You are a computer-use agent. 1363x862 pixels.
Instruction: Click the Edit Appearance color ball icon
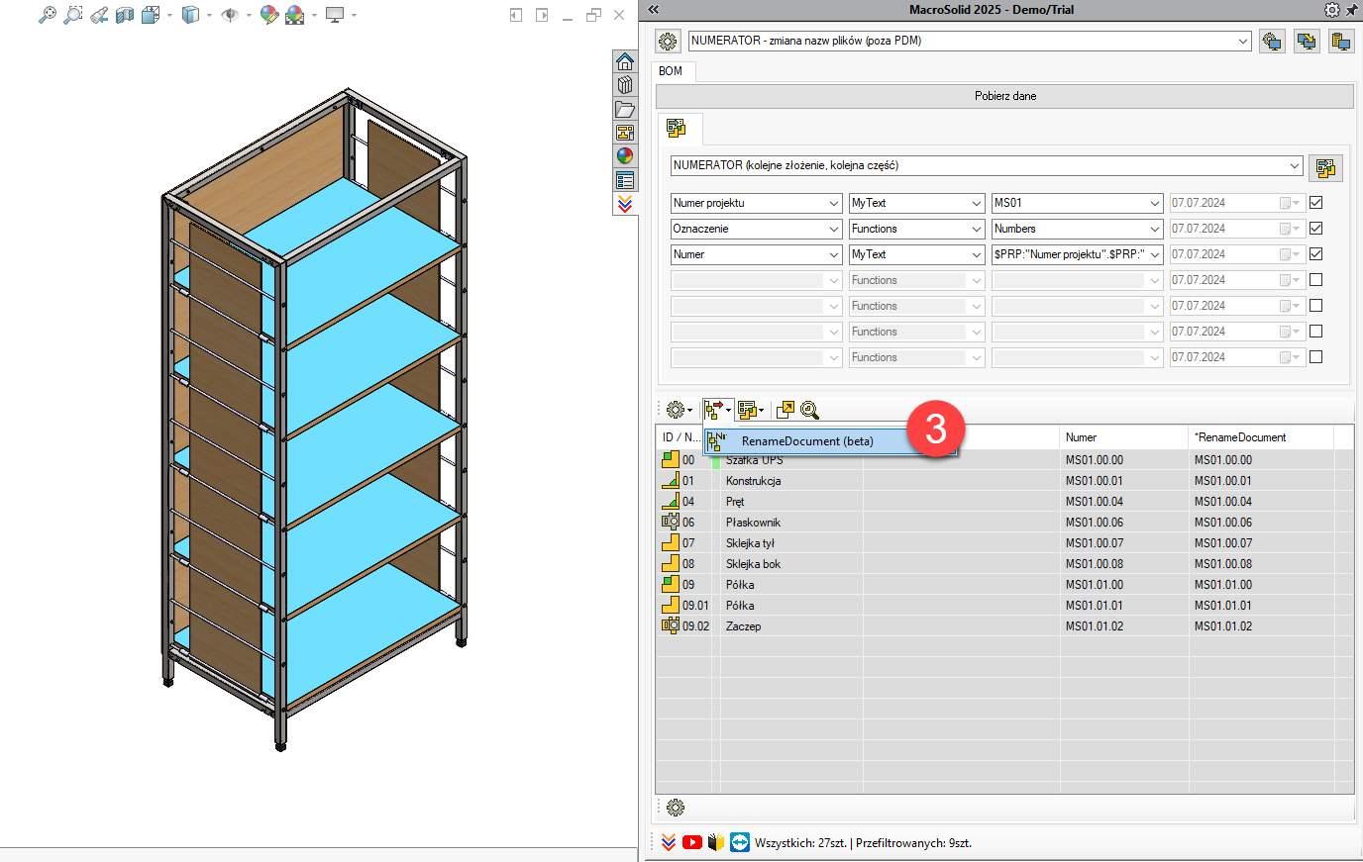click(268, 15)
